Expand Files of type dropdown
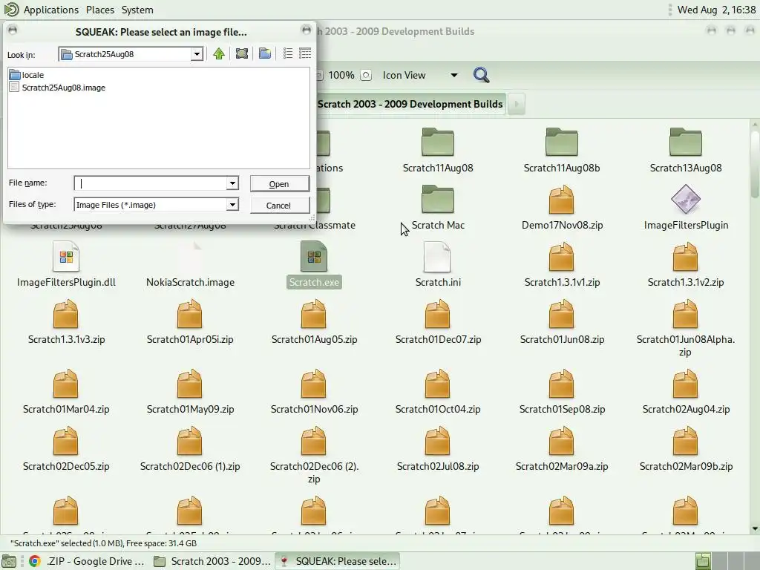760x570 pixels. click(232, 205)
